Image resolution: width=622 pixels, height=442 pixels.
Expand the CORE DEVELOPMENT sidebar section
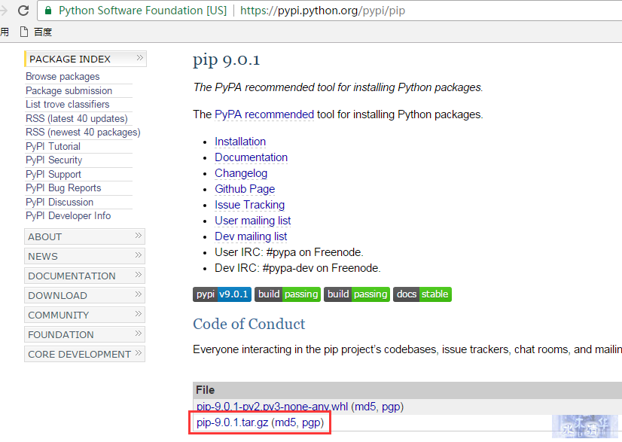[84, 354]
